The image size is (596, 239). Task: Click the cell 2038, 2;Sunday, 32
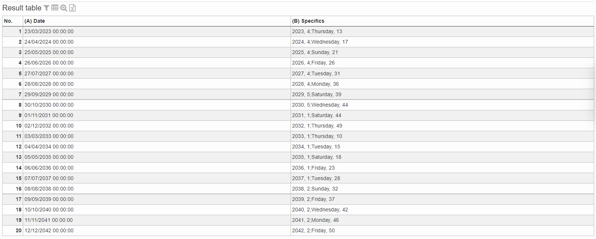coord(315,189)
